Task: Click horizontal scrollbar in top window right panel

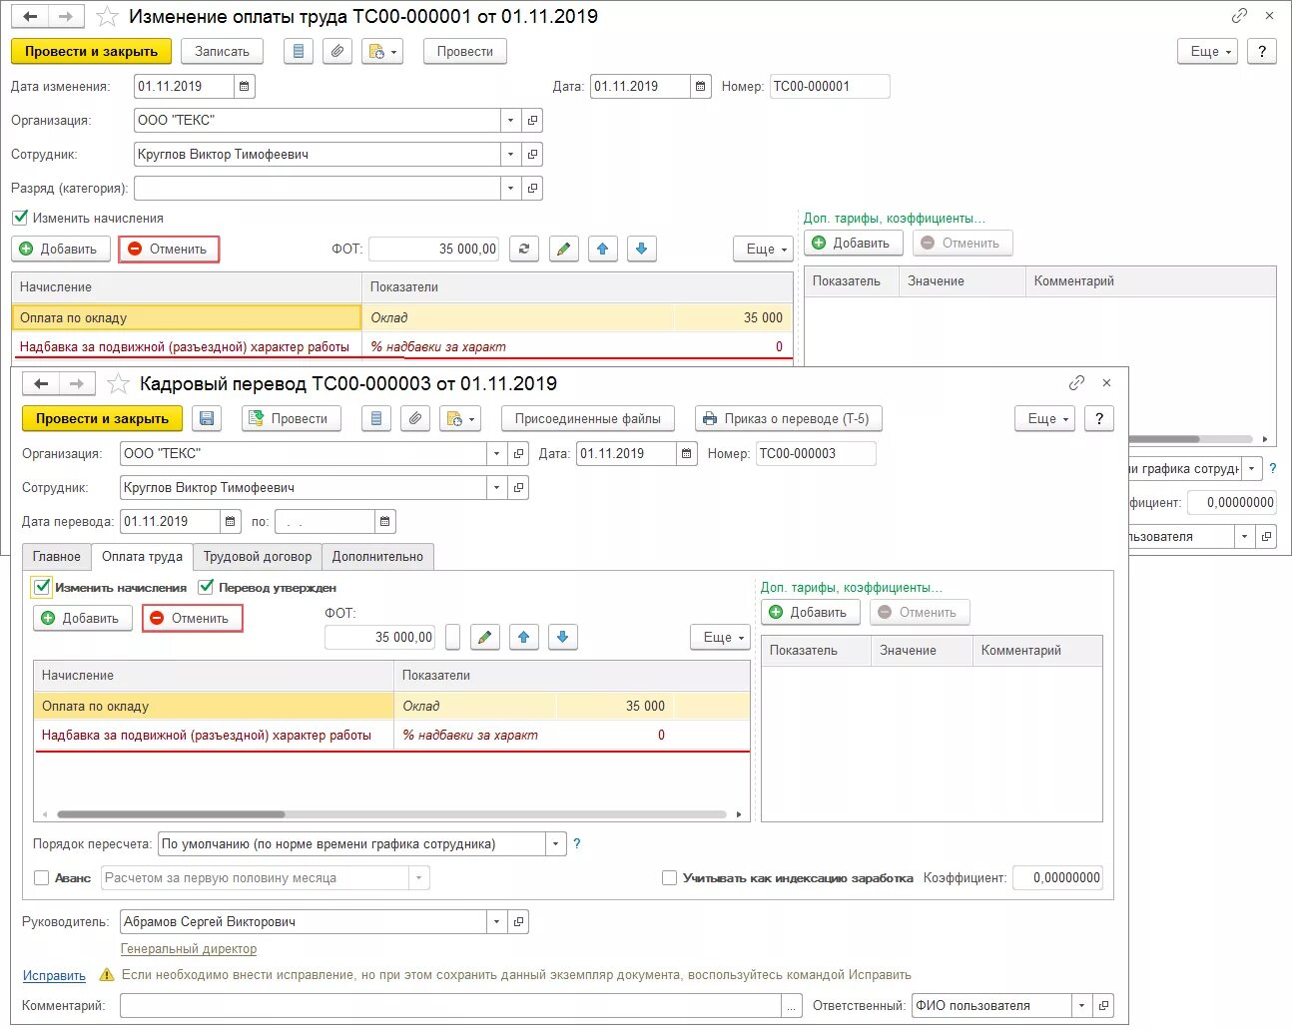Action: (1164, 439)
